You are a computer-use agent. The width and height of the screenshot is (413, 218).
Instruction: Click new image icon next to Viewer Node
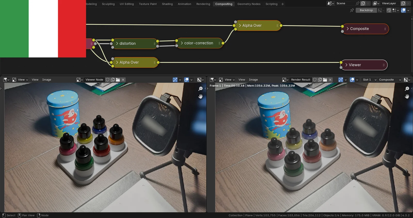(113, 80)
